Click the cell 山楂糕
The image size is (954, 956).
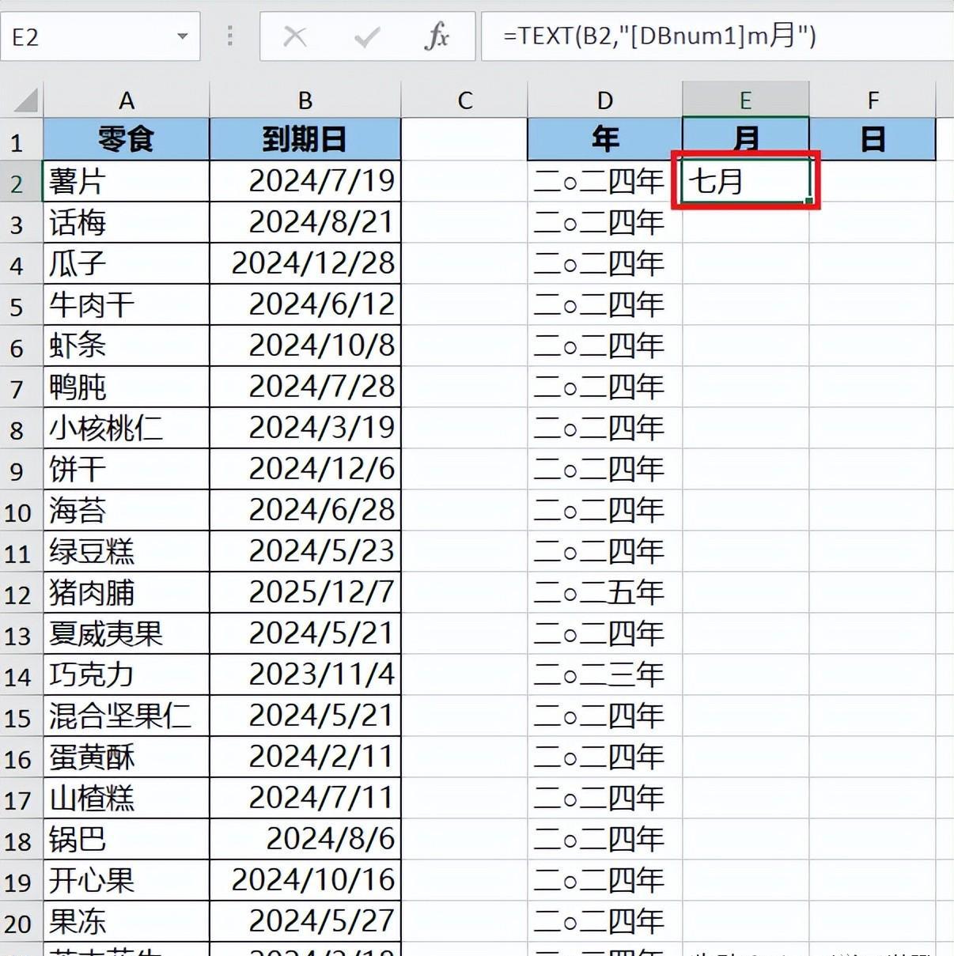click(127, 798)
